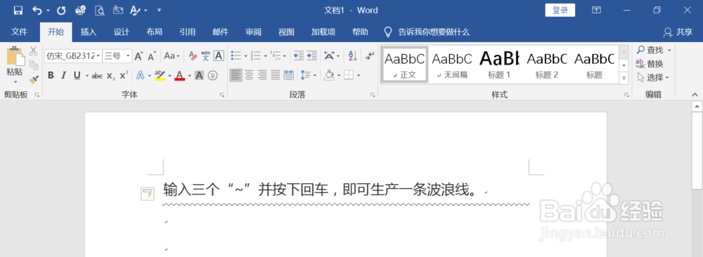This screenshot has height=257, width=703.
Task: Click the lightbulb Tell Me search box
Action: coord(427,32)
